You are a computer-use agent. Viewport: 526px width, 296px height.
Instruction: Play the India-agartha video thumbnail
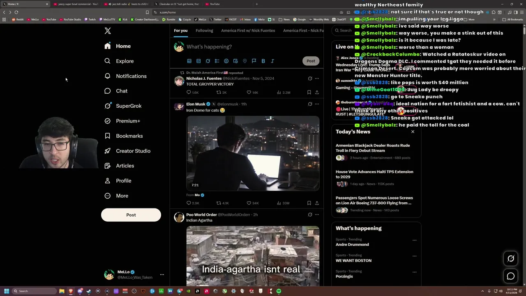pos(253,256)
